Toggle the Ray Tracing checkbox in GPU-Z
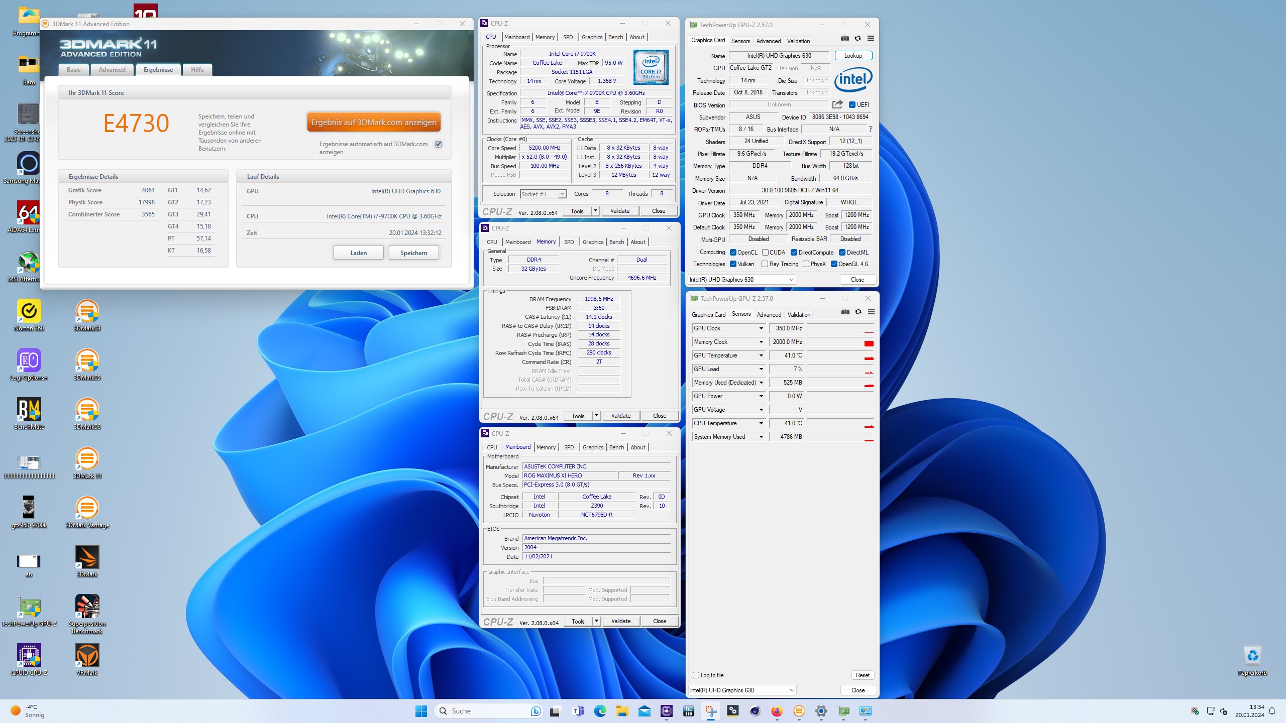 click(765, 264)
